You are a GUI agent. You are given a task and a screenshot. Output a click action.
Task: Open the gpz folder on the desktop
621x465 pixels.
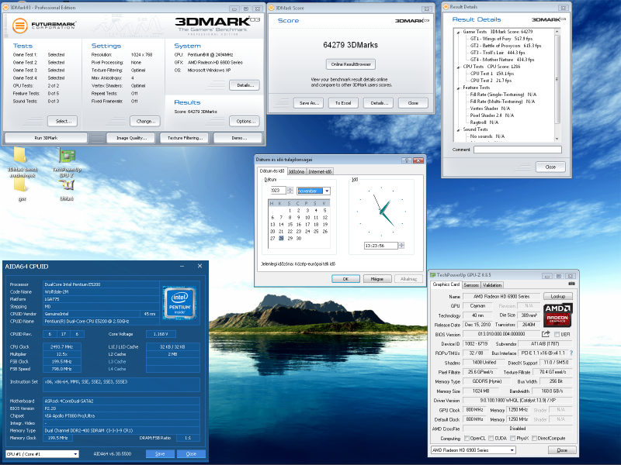point(22,189)
